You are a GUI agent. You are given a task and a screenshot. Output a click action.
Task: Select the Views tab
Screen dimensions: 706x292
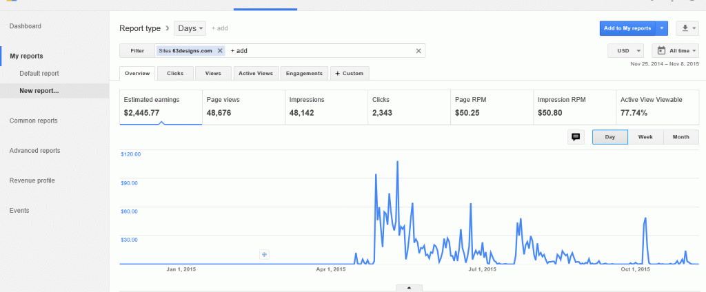[213, 73]
